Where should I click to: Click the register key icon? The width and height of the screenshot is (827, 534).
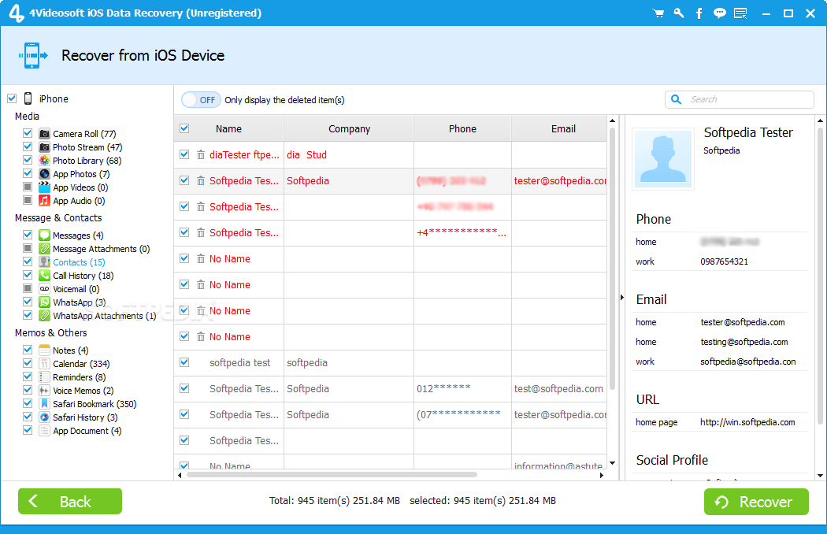click(x=679, y=13)
